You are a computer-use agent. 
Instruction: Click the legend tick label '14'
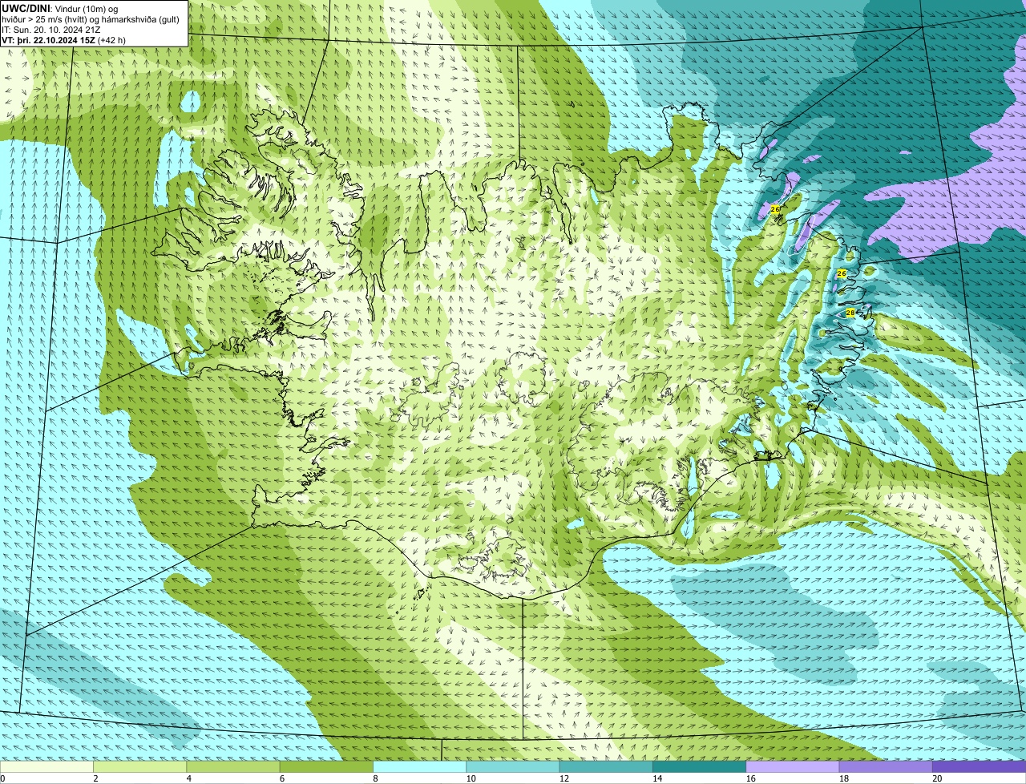click(657, 778)
